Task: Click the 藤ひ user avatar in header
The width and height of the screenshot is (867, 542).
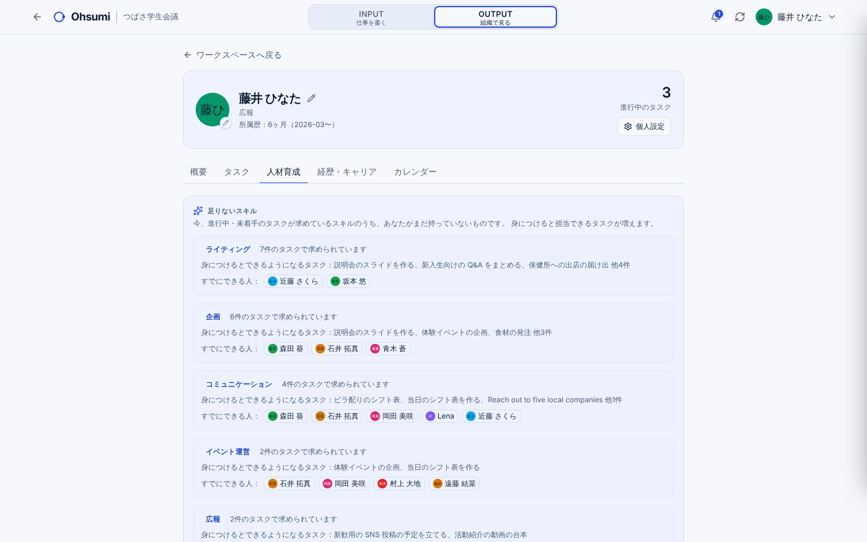Action: point(764,17)
